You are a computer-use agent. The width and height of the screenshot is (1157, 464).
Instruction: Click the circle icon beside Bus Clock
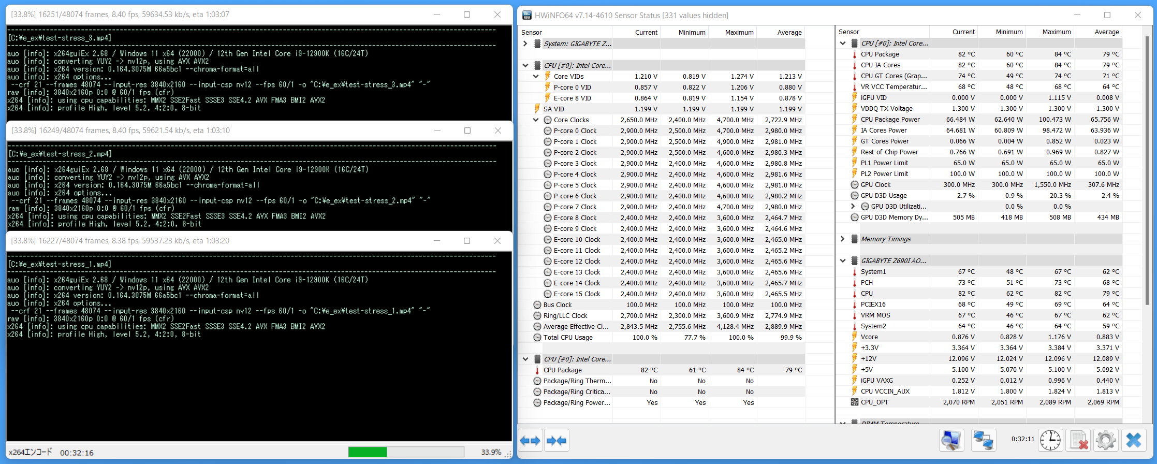[537, 304]
